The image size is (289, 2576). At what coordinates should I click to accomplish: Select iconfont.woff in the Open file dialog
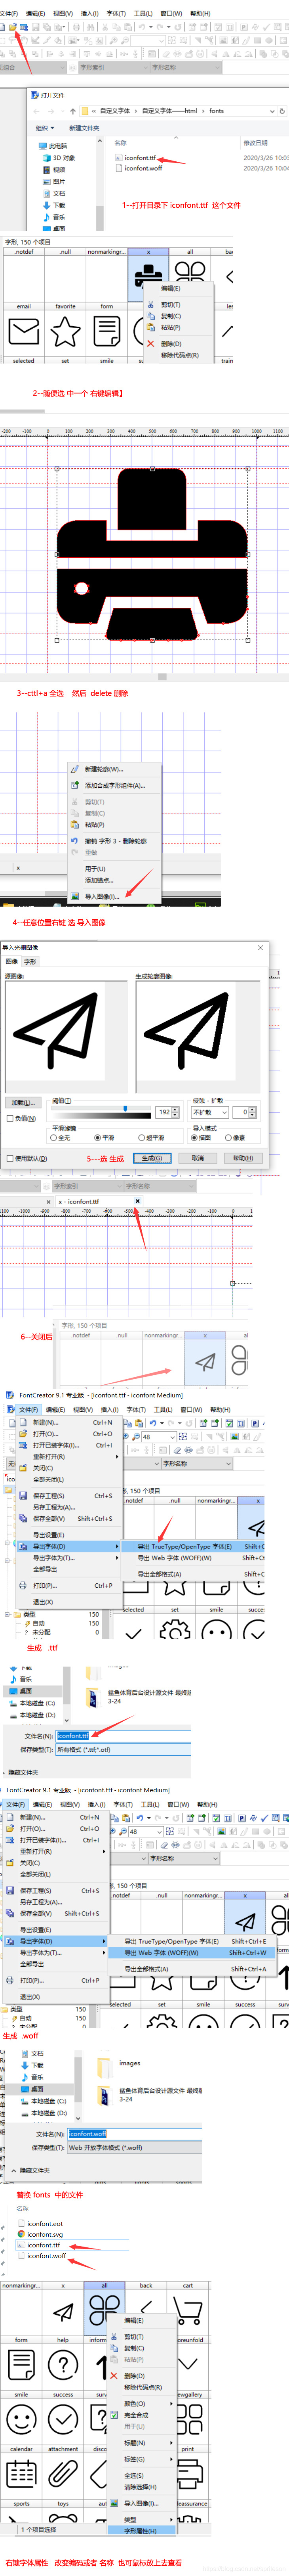point(142,168)
